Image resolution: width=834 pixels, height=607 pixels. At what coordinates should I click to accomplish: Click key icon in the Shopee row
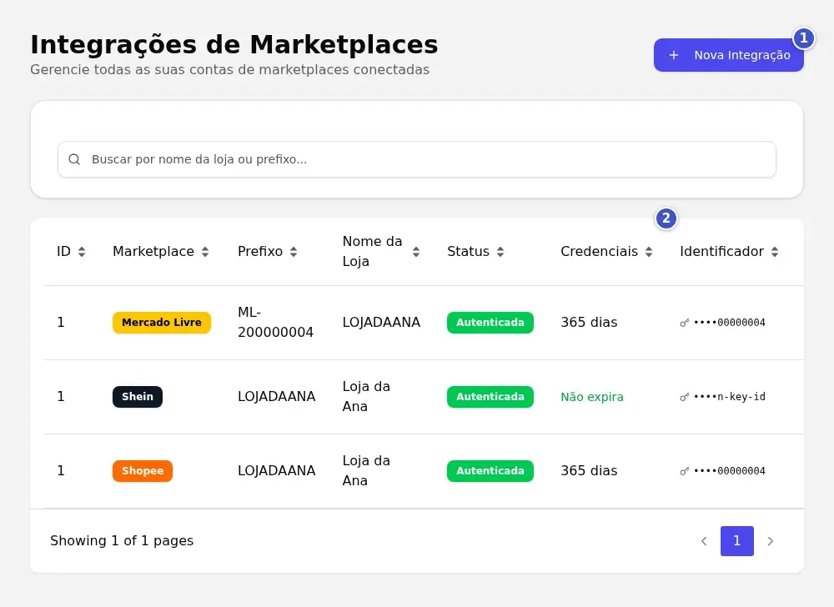click(685, 471)
